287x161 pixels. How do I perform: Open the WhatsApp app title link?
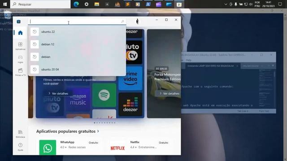tap(67, 142)
